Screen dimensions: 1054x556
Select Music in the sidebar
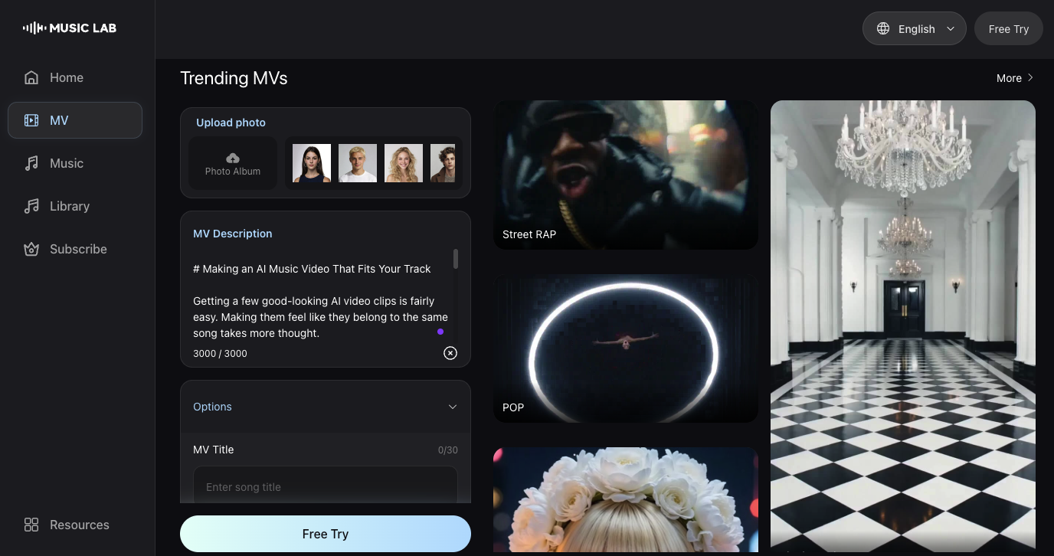(75, 163)
